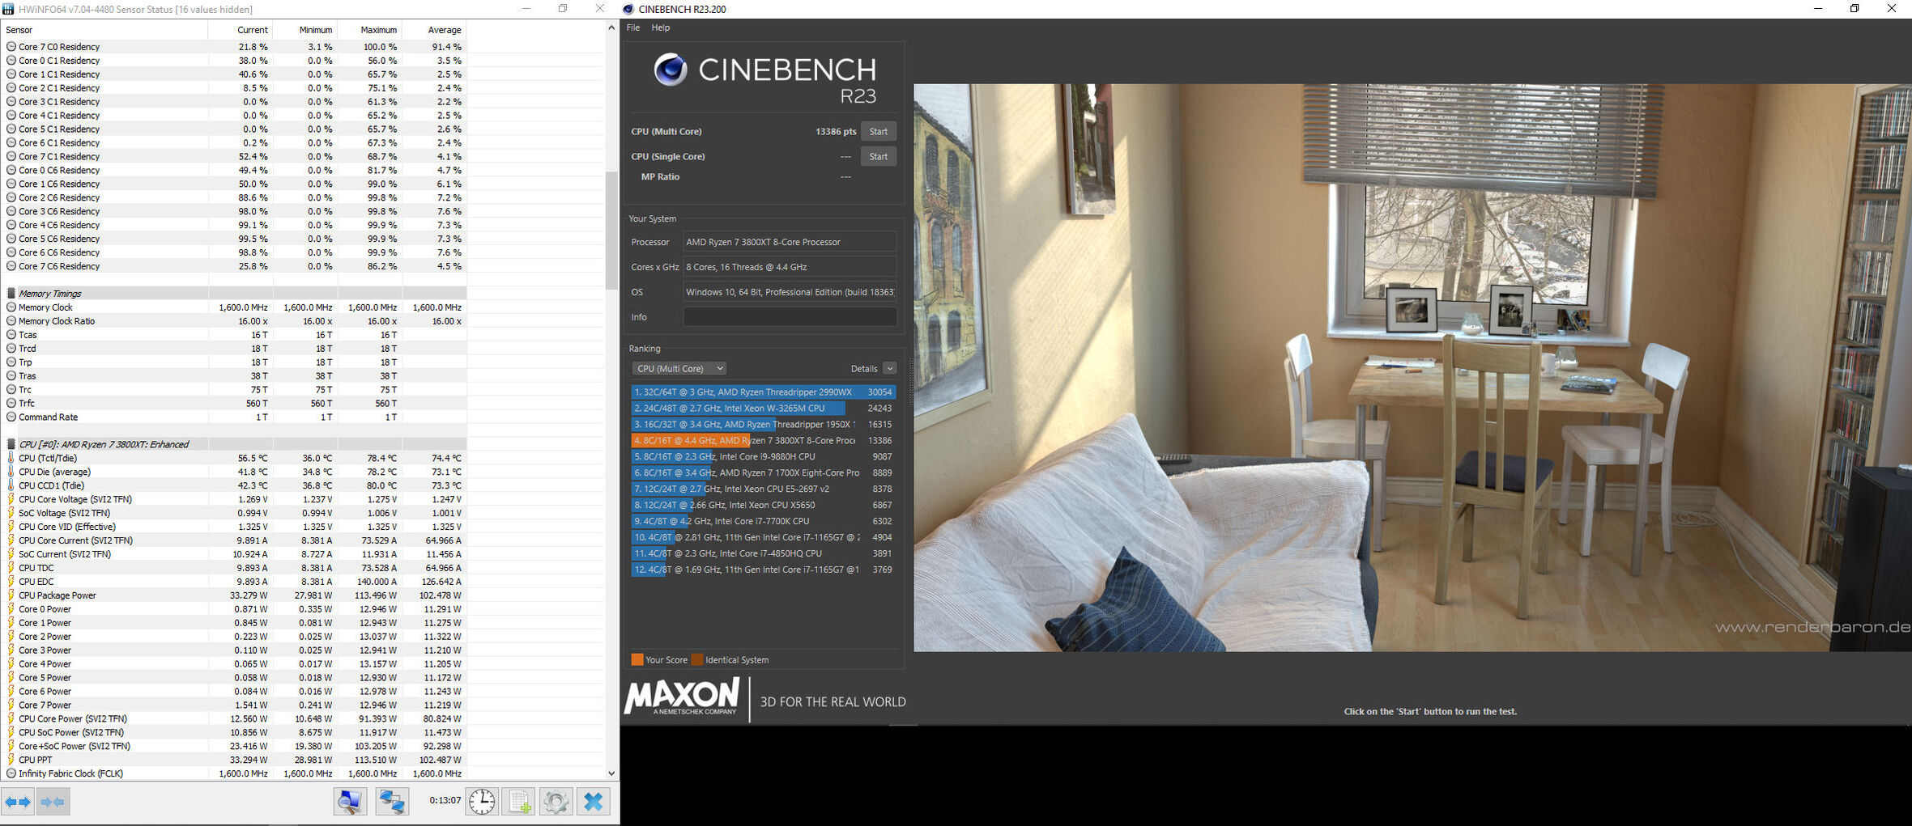Open the Help menu in Cinebench
The height and width of the screenshot is (826, 1912).
click(x=661, y=28)
